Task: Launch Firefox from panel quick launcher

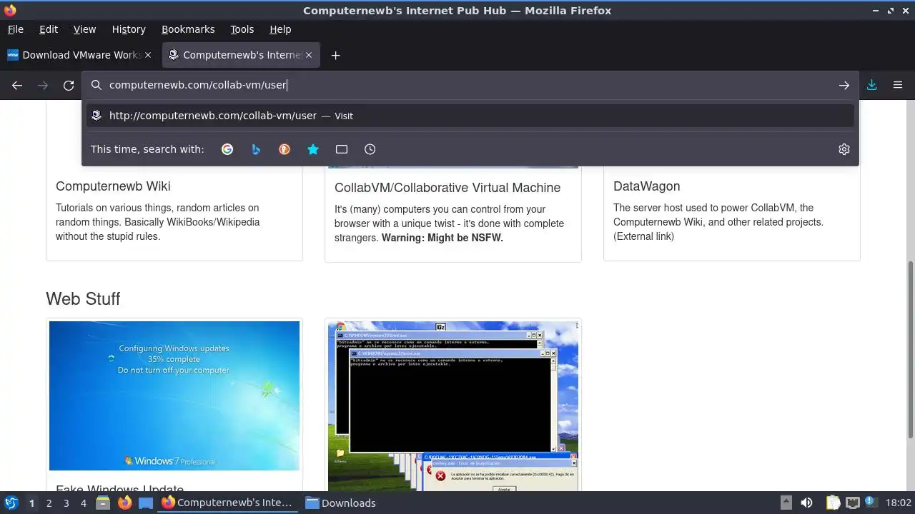Action: pyautogui.click(x=124, y=503)
